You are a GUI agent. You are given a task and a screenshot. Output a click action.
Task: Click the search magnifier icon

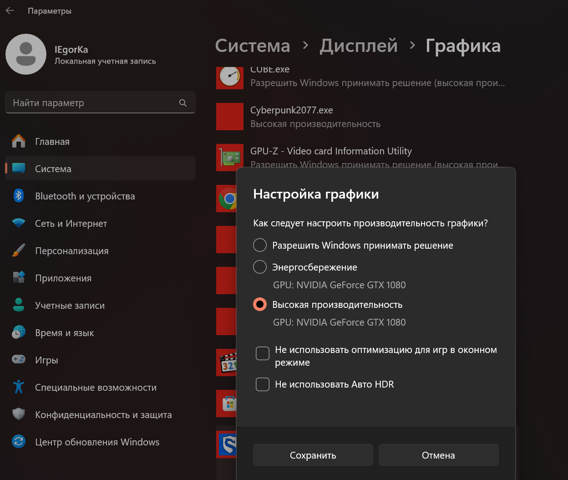coord(183,103)
